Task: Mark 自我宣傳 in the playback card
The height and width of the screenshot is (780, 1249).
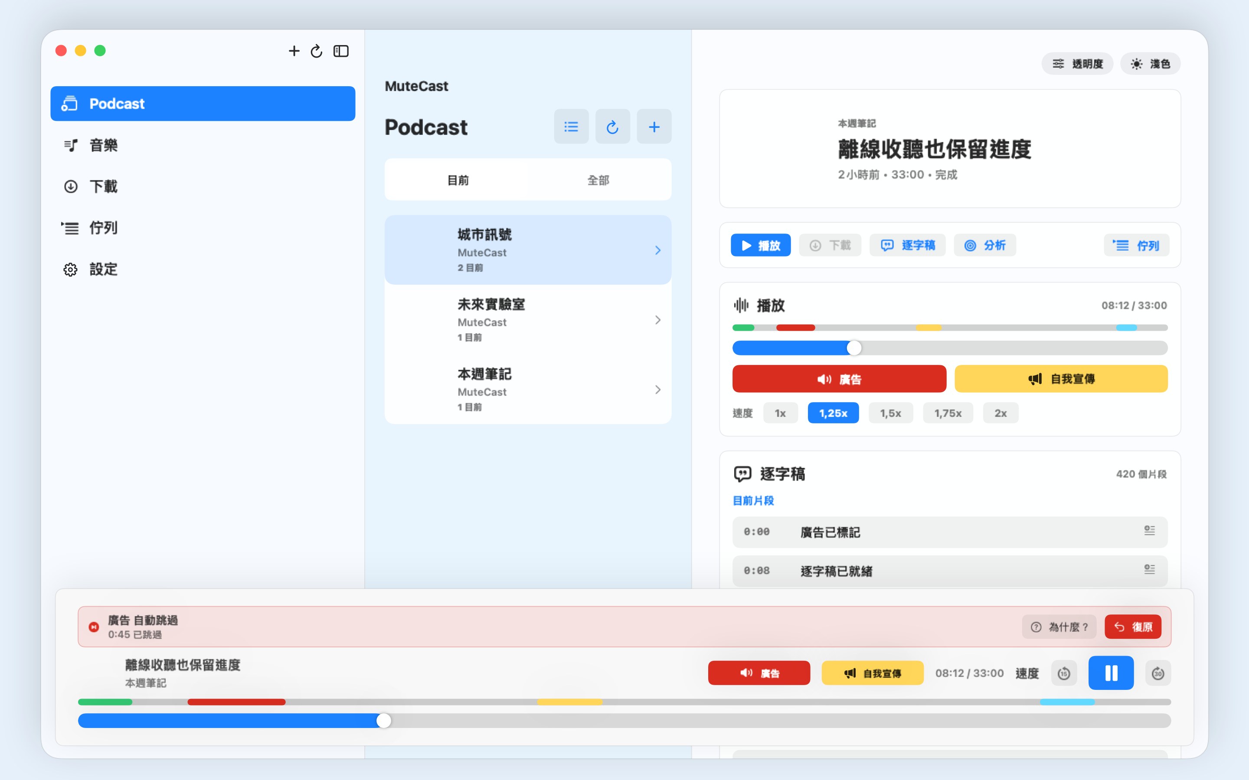Action: pyautogui.click(x=1061, y=379)
